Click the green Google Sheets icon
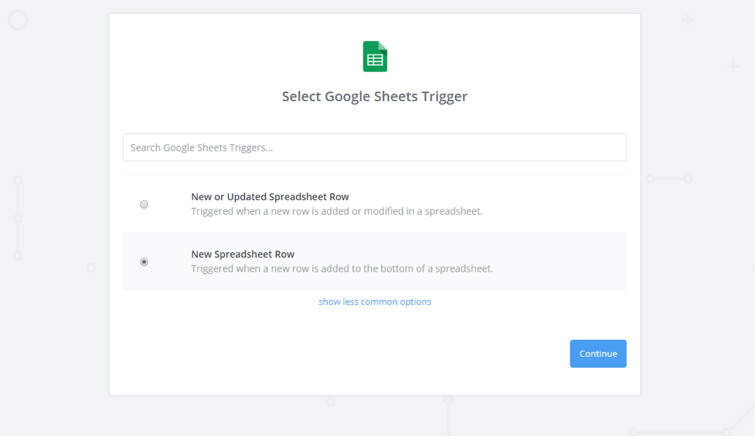The width and height of the screenshot is (755, 436). pos(374,57)
